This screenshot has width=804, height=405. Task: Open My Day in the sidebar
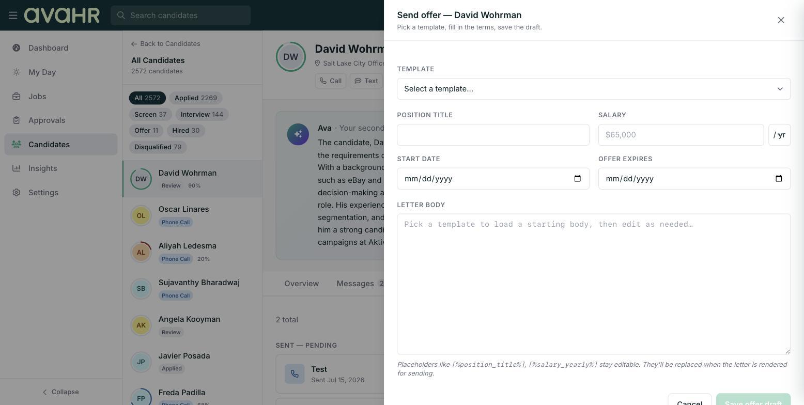61,72
